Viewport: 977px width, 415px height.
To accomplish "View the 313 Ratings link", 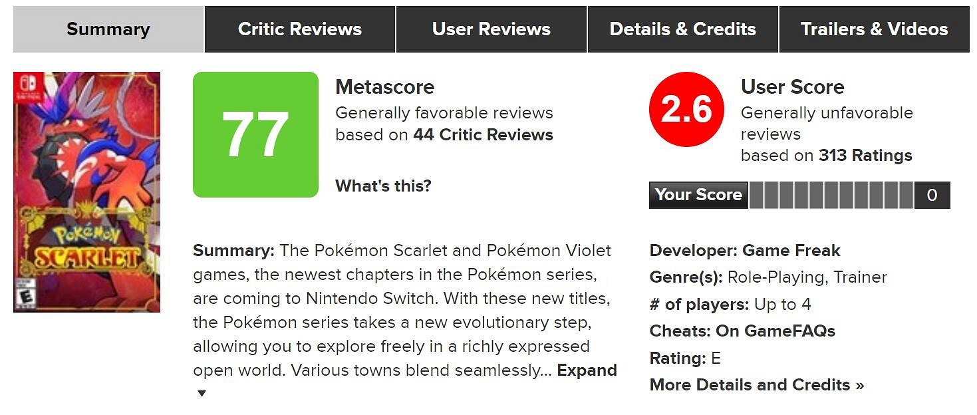I will click(865, 156).
